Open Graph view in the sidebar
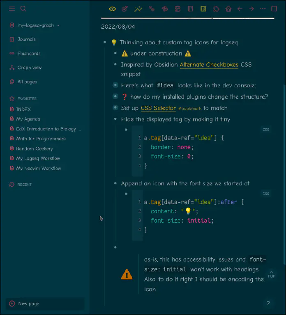Screen dimensions: 286x315 (x=29, y=68)
